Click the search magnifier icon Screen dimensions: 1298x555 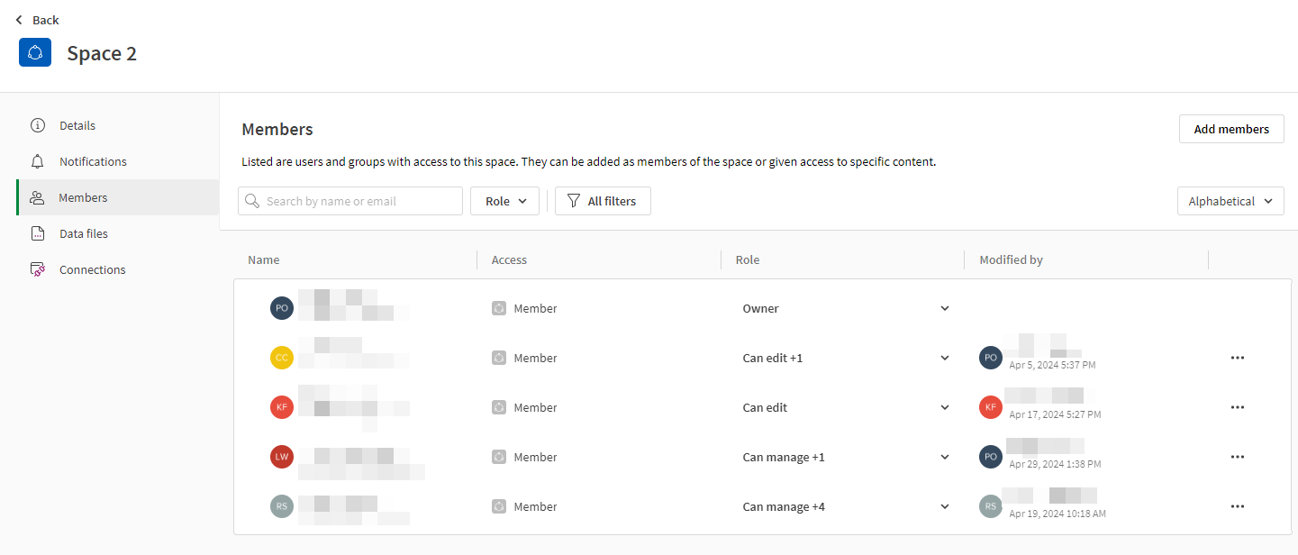[x=253, y=201]
